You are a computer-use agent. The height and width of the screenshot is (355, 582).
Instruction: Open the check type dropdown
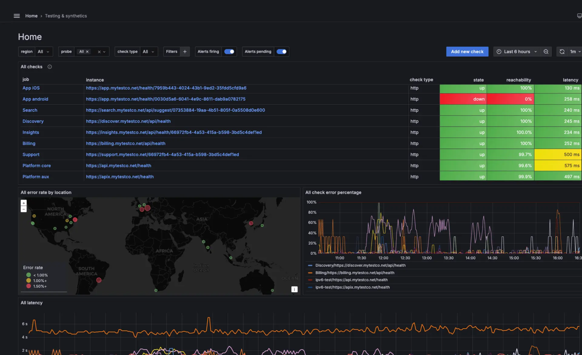pyautogui.click(x=149, y=52)
